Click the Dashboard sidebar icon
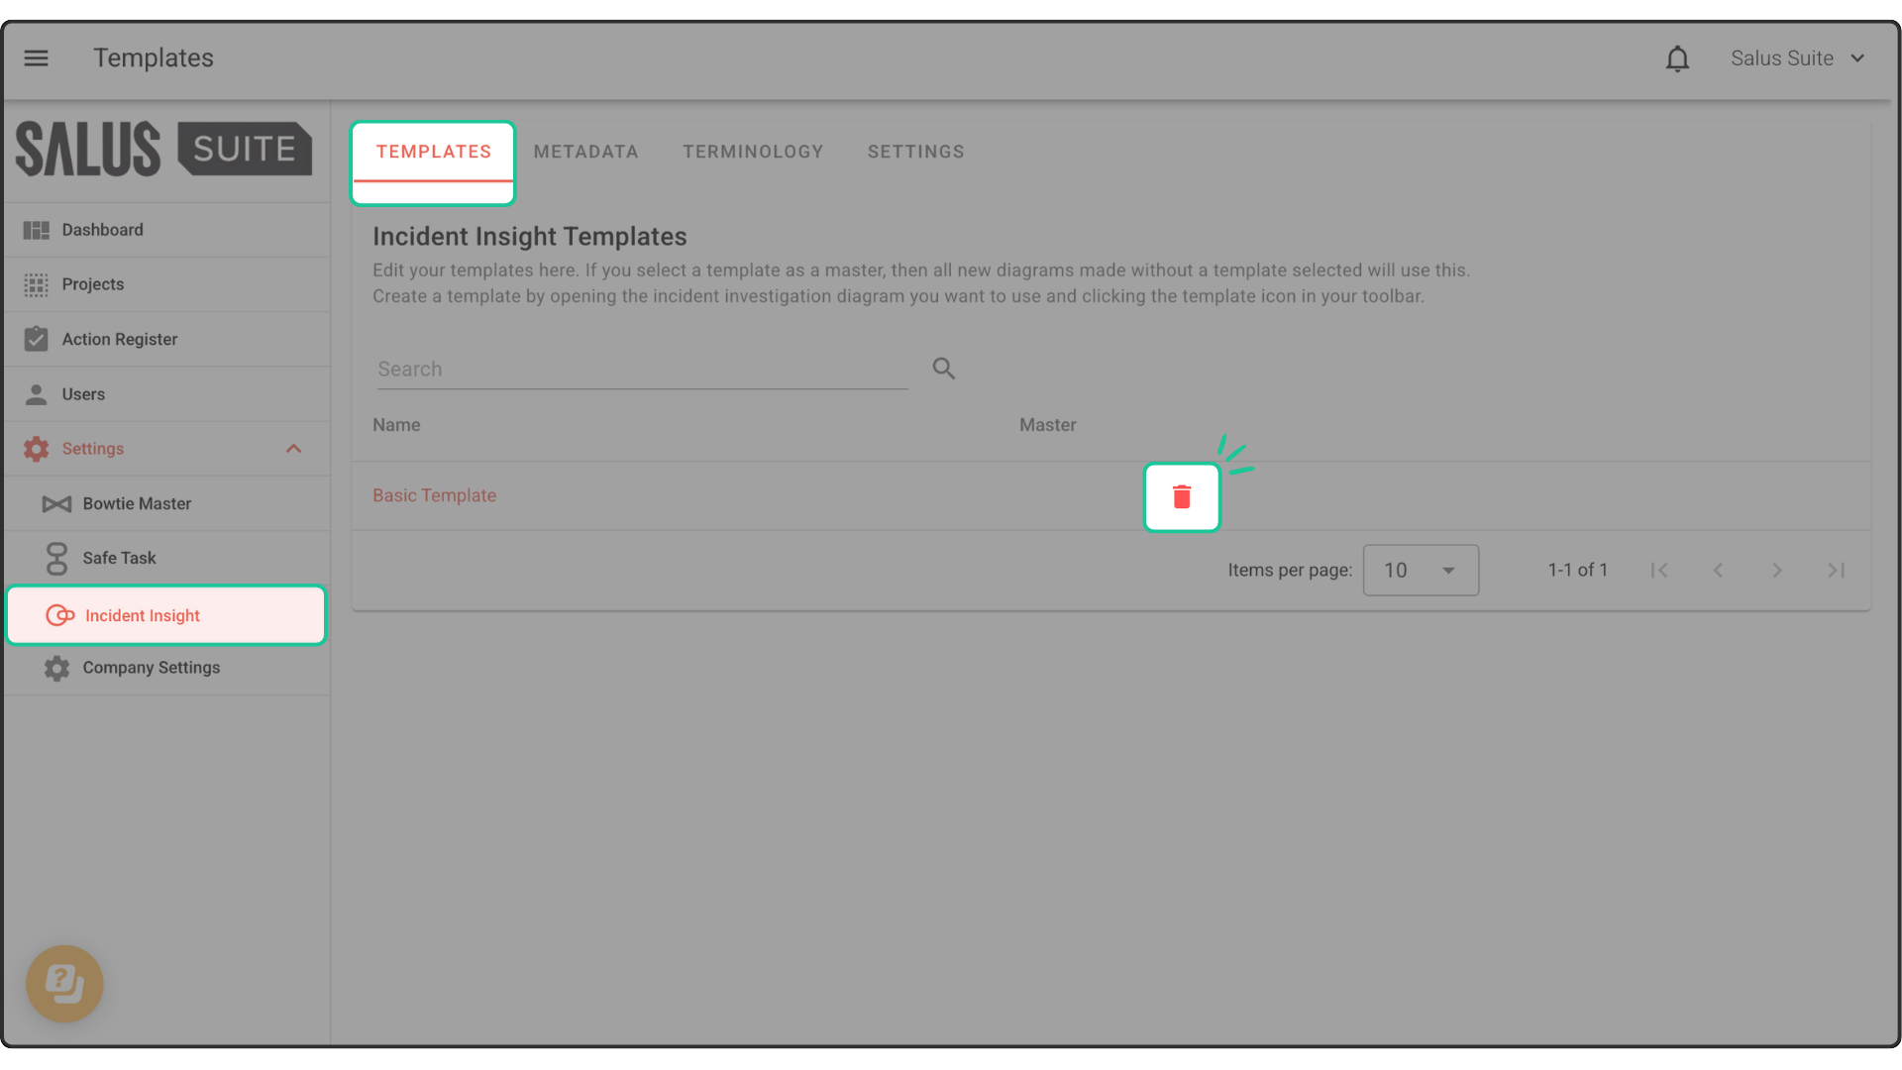Screen dimensions: 1902x1070 coord(37,230)
